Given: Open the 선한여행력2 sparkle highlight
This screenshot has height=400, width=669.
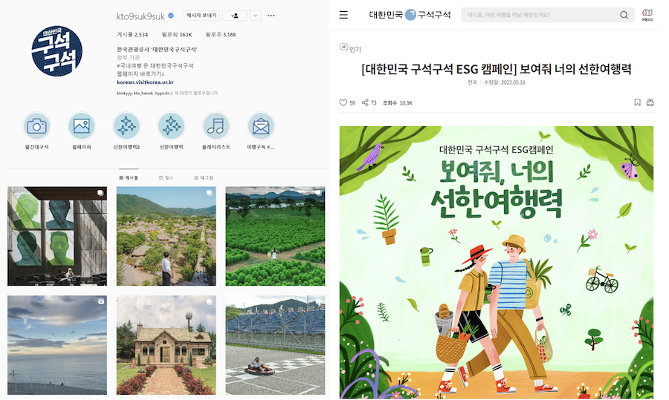Looking at the screenshot, I should (x=126, y=126).
